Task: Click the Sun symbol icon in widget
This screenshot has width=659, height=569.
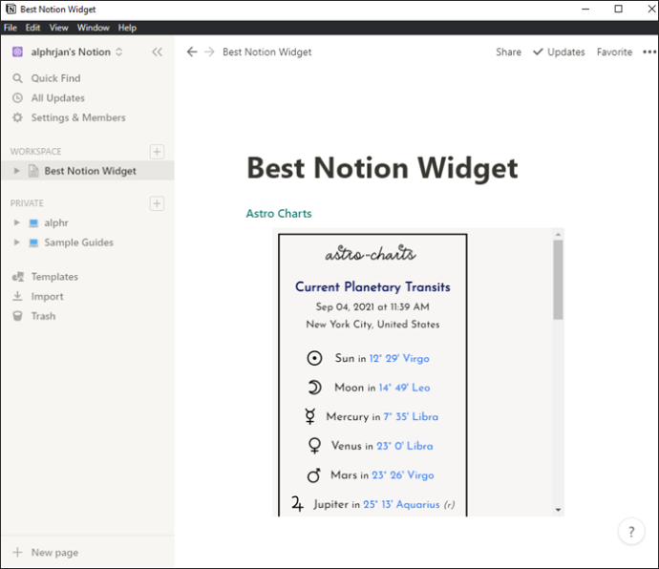Action: [314, 358]
